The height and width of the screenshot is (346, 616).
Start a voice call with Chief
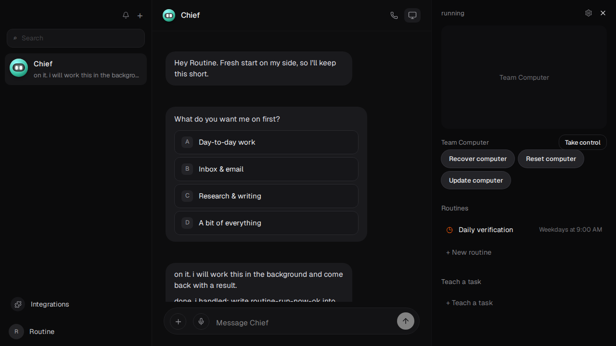coord(394,15)
